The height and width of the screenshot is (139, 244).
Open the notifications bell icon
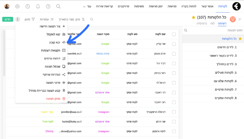pyautogui.click(x=38, y=6)
